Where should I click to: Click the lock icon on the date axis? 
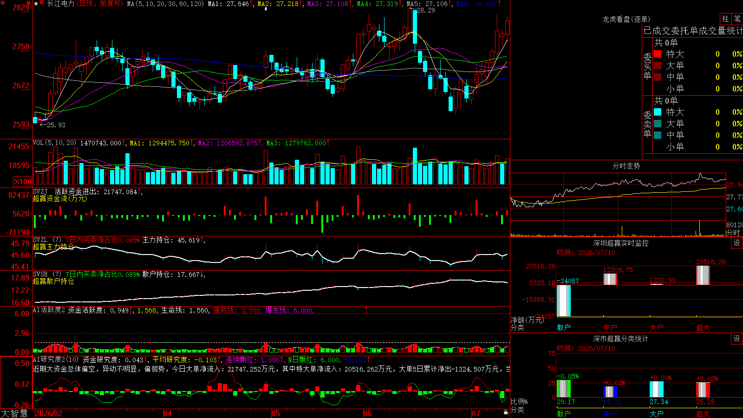click(506, 412)
